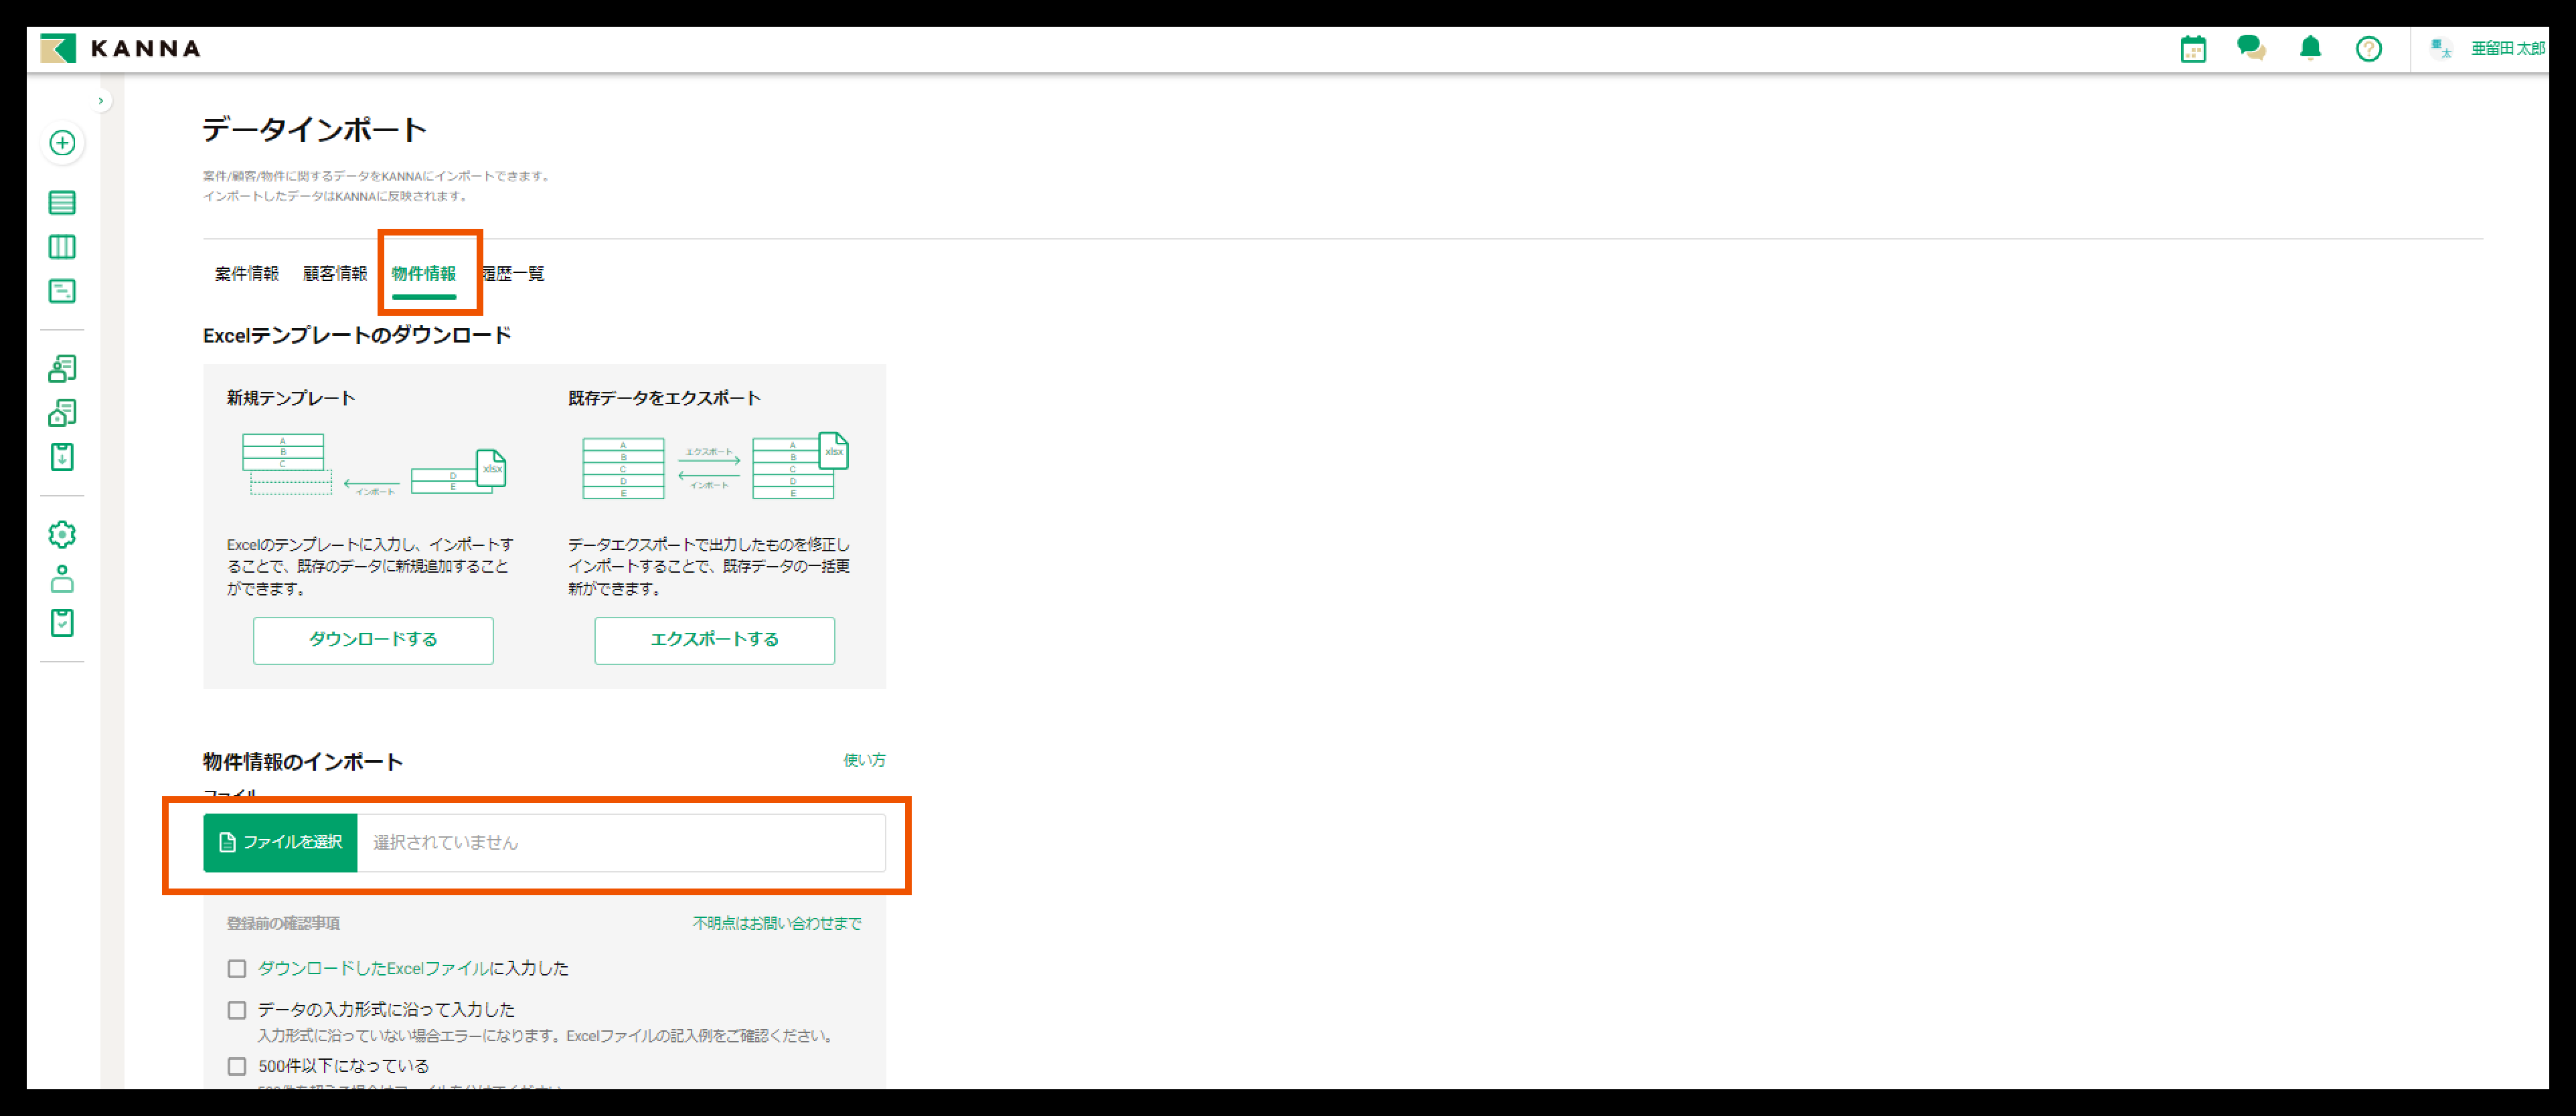
Task: Open the settings gear sidebar icon
Action: (62, 535)
